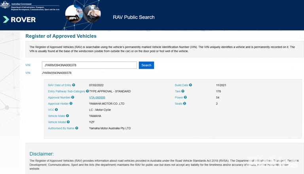The height and width of the screenshot is (174, 304).
Task: Click the Register of Approved Vehicles heading
Action: click(61, 36)
